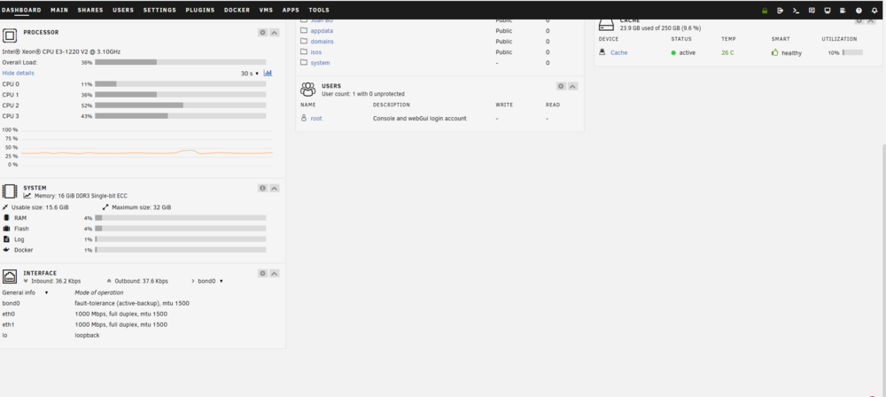Open the Cache device link
This screenshot has height=397, width=886.
pos(618,52)
